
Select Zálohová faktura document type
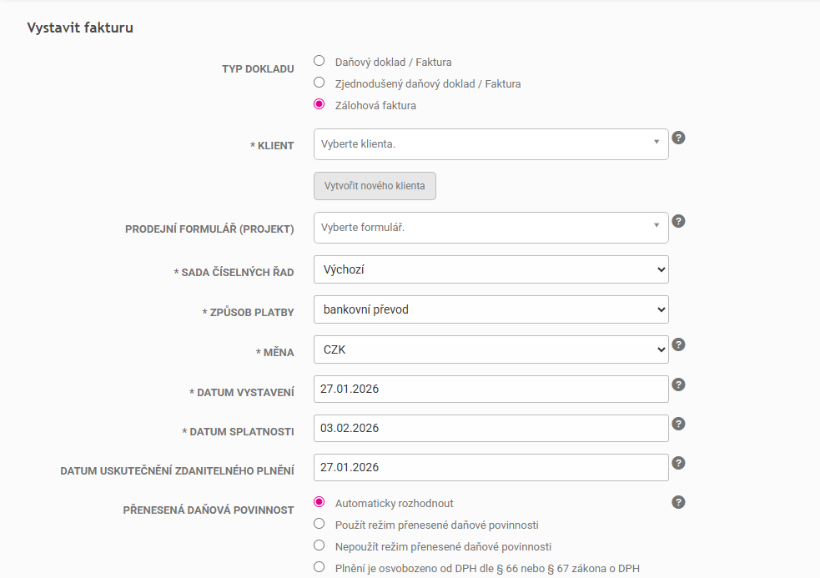[319, 105]
